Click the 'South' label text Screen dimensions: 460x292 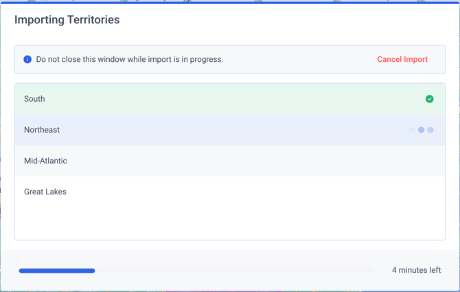point(34,99)
